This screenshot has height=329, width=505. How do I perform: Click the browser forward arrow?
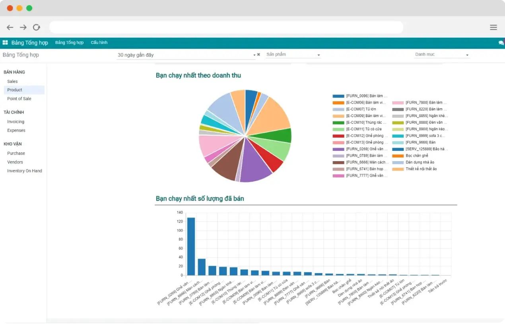(23, 27)
